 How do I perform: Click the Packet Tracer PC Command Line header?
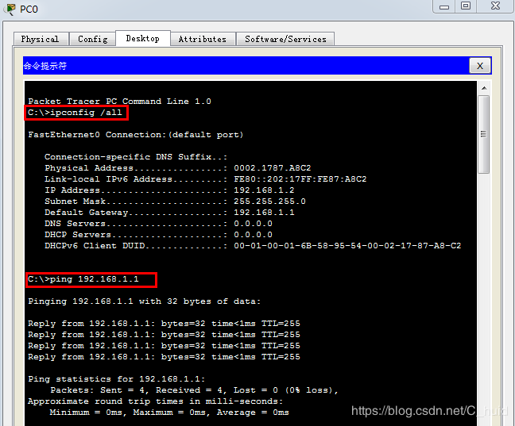(x=119, y=102)
